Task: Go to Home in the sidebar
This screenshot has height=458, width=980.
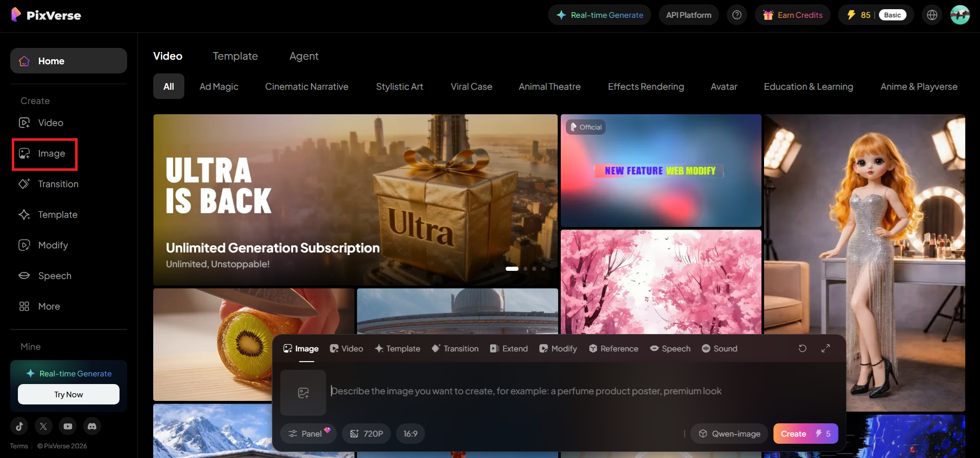Action: point(68,61)
